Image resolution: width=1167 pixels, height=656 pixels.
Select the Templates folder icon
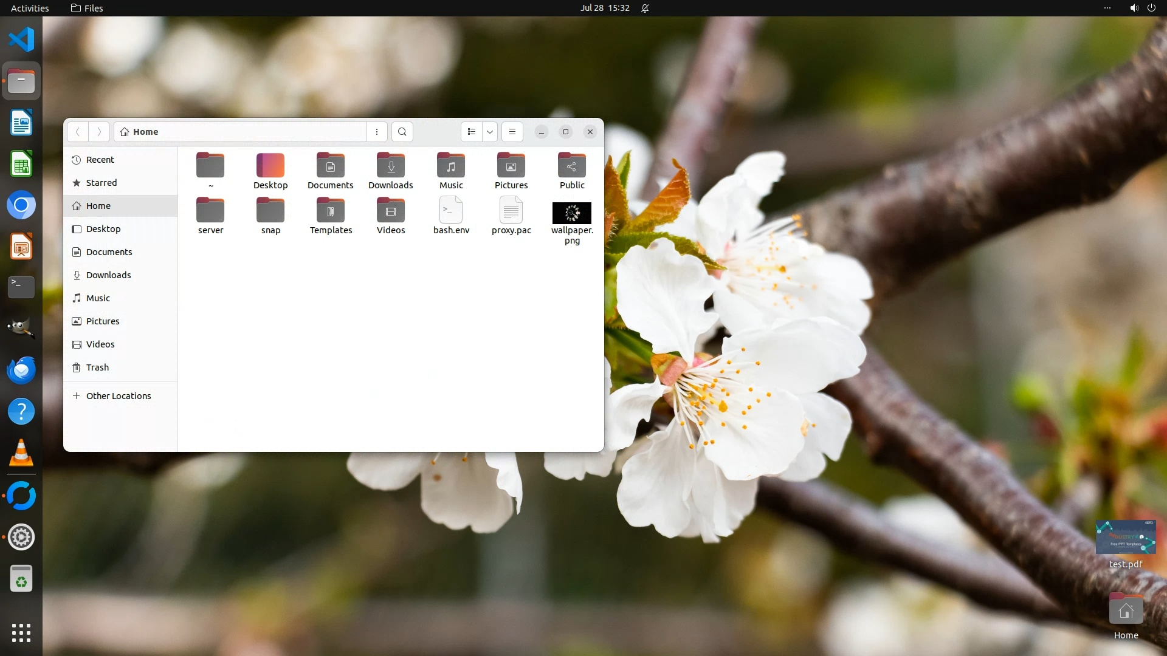pyautogui.click(x=331, y=211)
